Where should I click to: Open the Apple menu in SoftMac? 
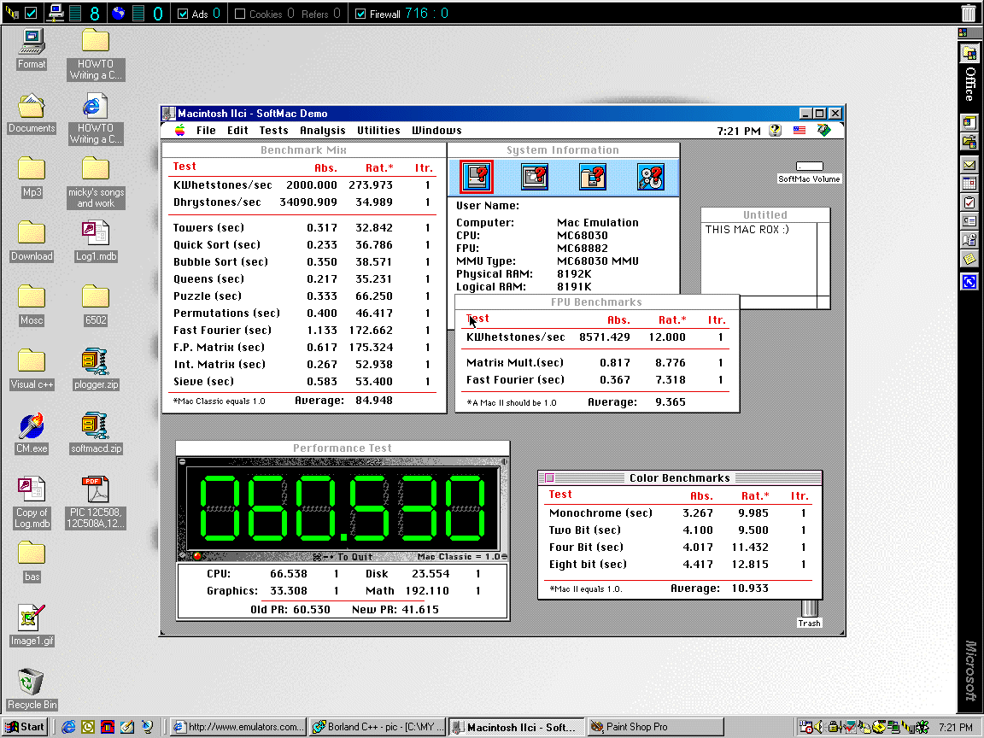[x=180, y=130]
